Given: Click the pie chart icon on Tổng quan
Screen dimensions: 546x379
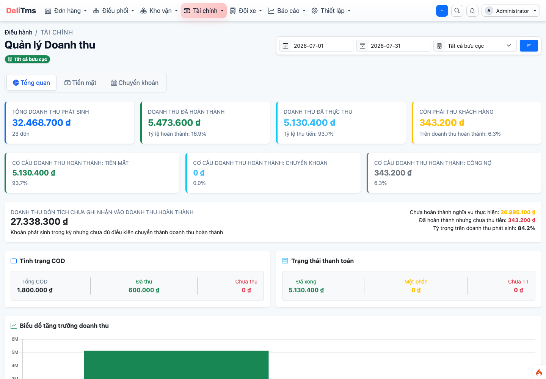Looking at the screenshot, I should (x=16, y=83).
